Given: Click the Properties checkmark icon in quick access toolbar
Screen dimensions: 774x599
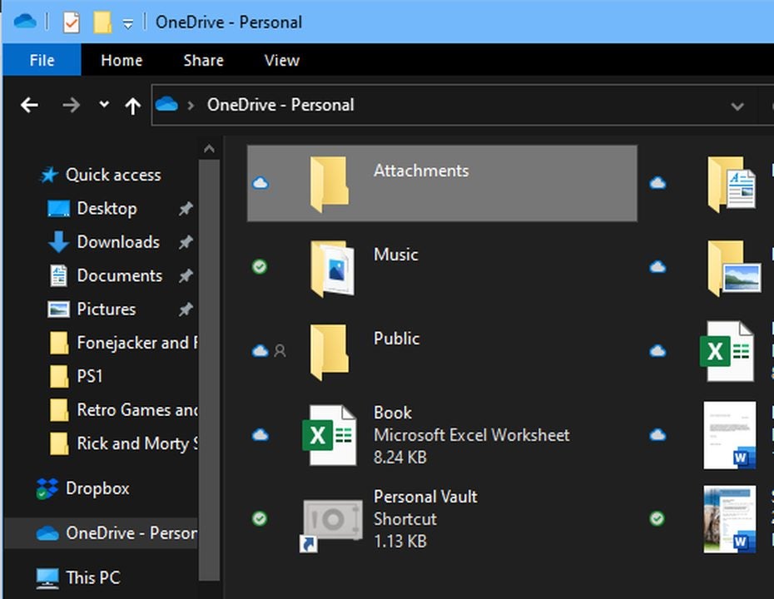Looking at the screenshot, I should (72, 22).
